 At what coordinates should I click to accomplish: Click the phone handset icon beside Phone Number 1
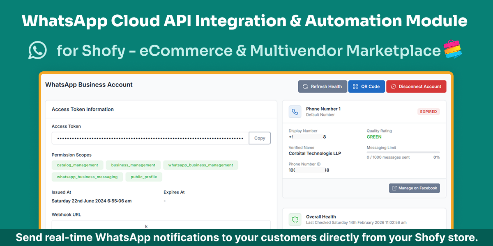(295, 111)
